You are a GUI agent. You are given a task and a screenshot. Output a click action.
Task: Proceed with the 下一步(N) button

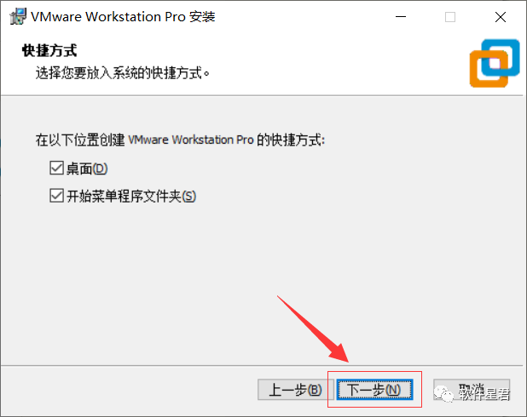coord(374,390)
